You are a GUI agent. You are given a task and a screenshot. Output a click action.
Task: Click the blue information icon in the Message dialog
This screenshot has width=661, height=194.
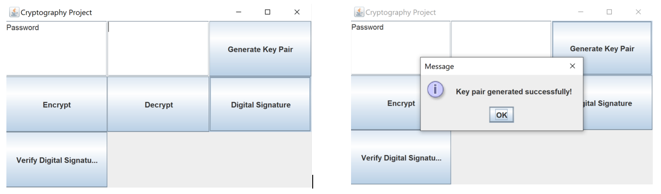click(x=435, y=89)
